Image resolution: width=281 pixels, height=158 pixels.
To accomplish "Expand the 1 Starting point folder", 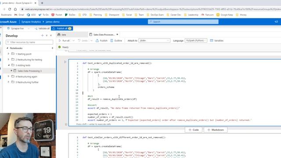I will coord(8,54).
